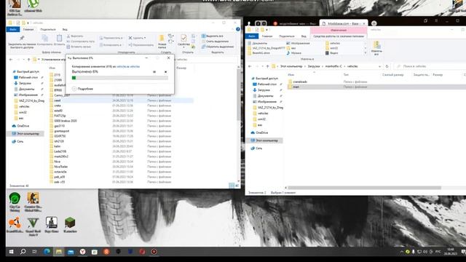
Task: Click Переименовать in left window ribbon
Action: coord(141,45)
